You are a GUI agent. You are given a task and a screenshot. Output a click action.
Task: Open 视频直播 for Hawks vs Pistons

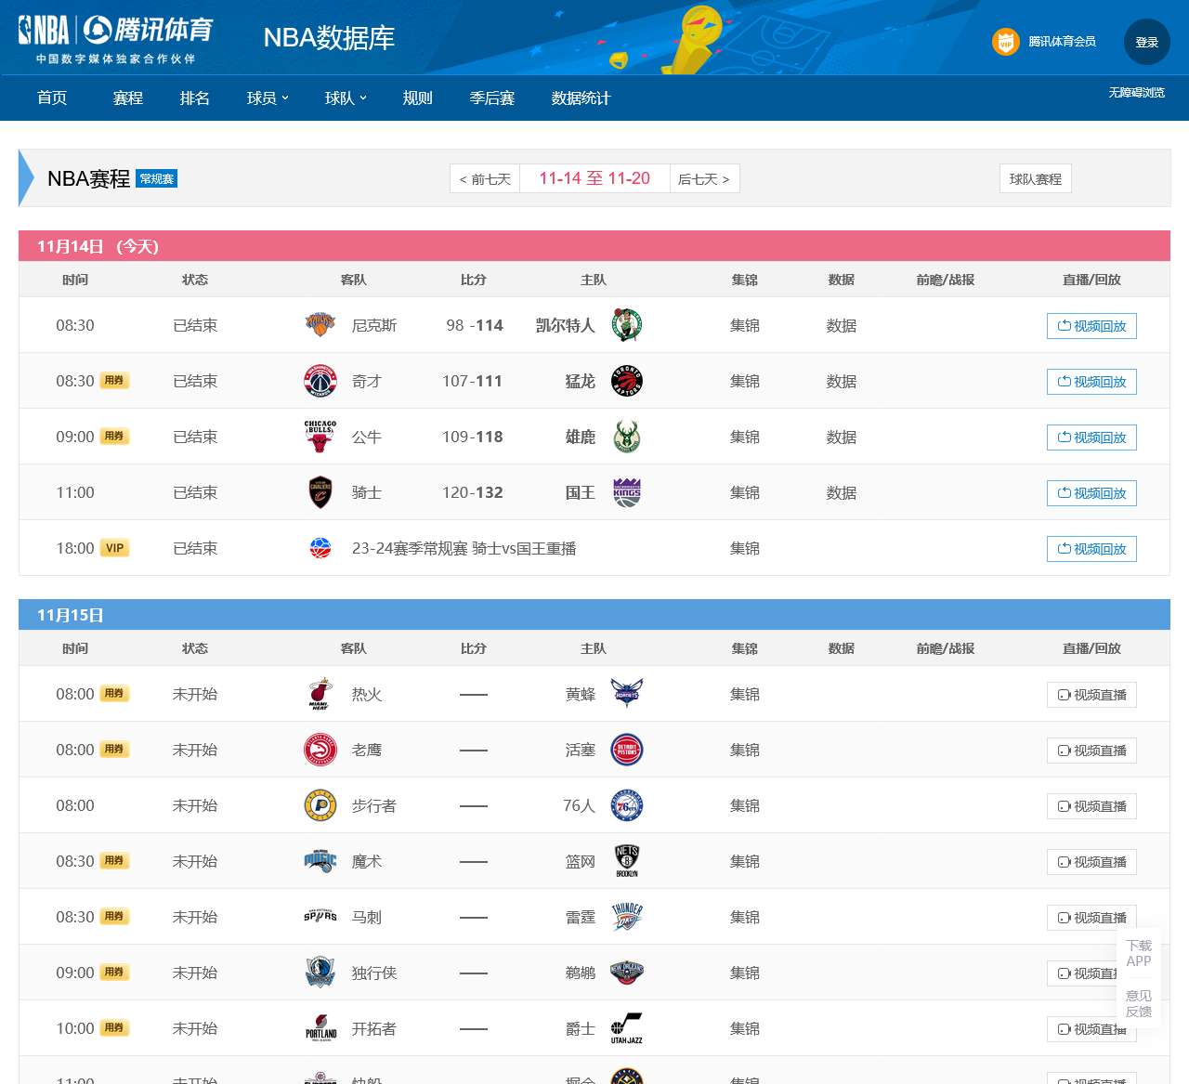pyautogui.click(x=1091, y=751)
